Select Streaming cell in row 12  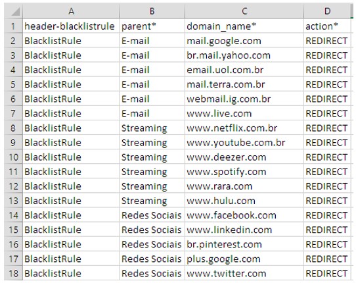[152, 186]
